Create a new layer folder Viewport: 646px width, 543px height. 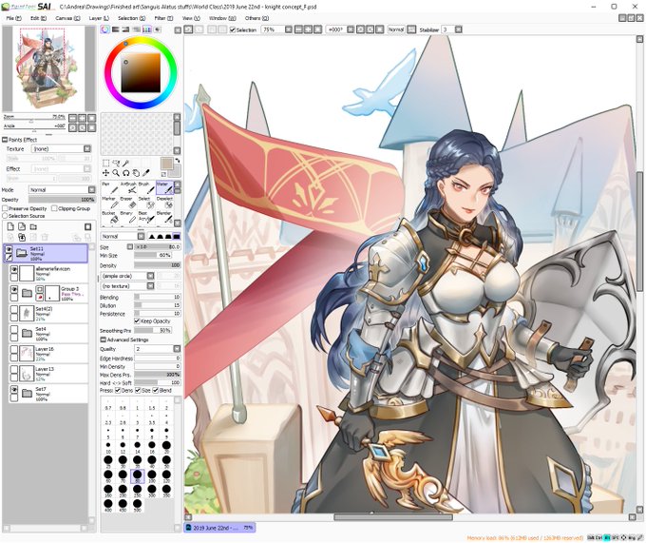click(33, 226)
